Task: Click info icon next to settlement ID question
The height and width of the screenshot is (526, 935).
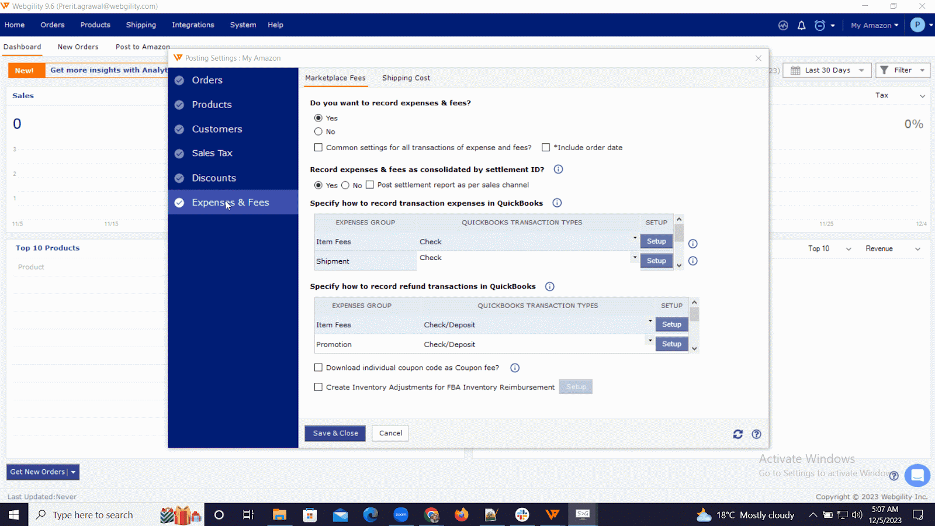Action: coord(558,169)
